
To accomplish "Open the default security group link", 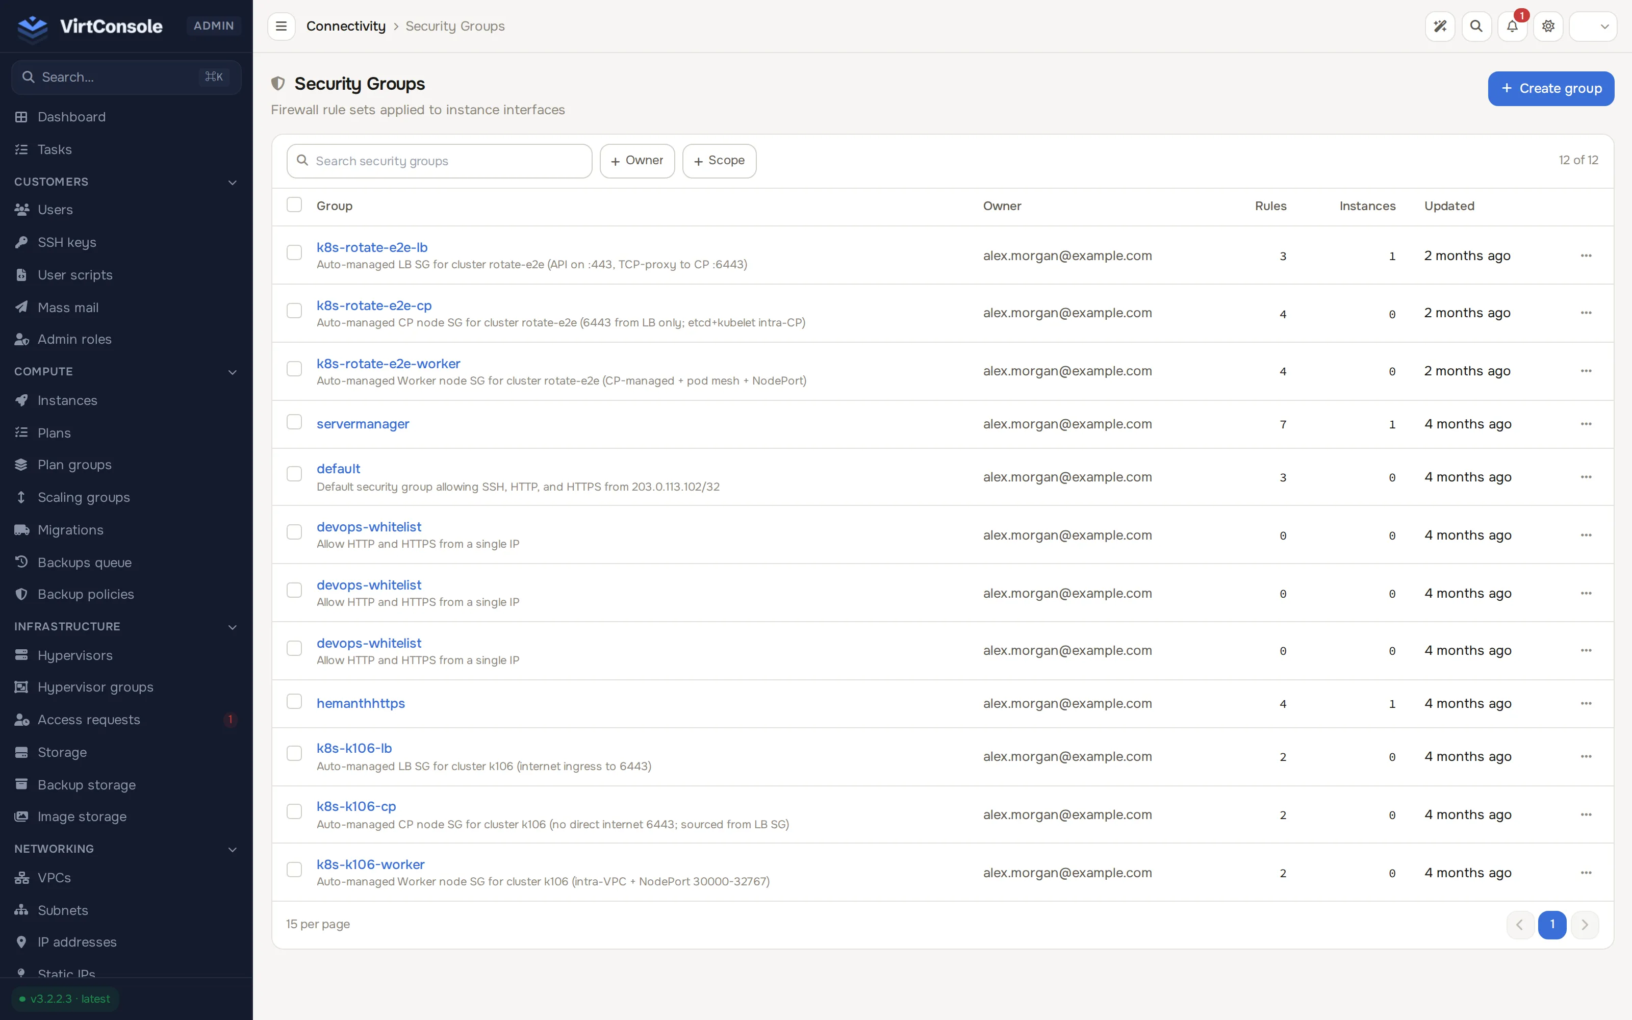I will click(339, 469).
